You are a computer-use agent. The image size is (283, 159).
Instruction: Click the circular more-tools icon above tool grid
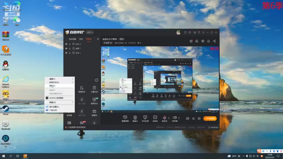point(97,80)
